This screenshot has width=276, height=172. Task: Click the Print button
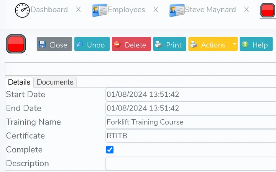click(x=169, y=44)
